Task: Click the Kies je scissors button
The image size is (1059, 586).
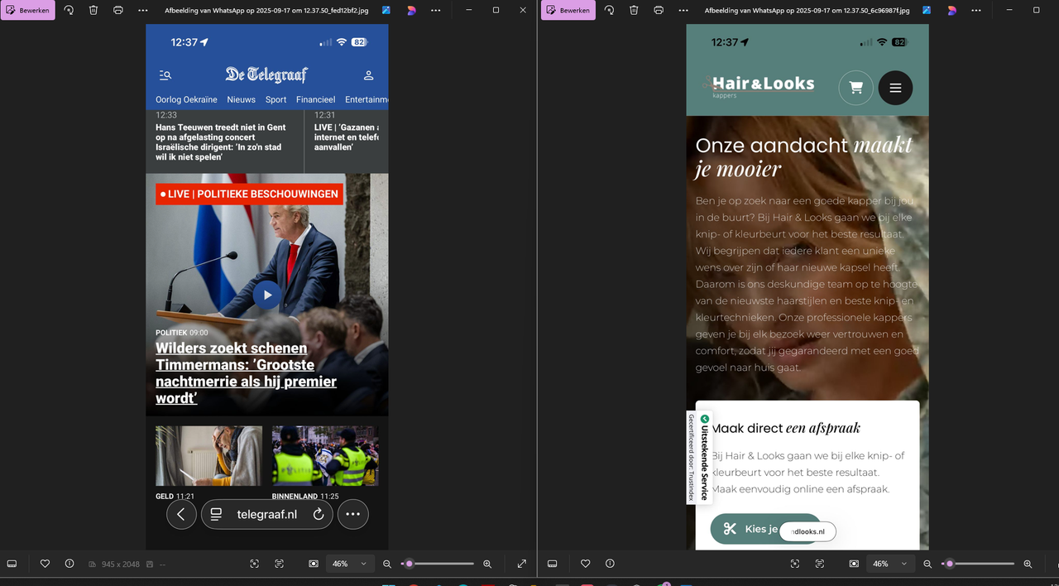Action: (765, 529)
